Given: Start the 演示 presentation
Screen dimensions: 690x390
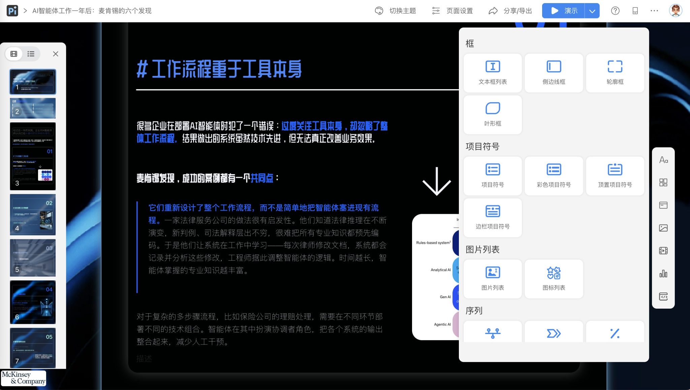Looking at the screenshot, I should [x=563, y=10].
